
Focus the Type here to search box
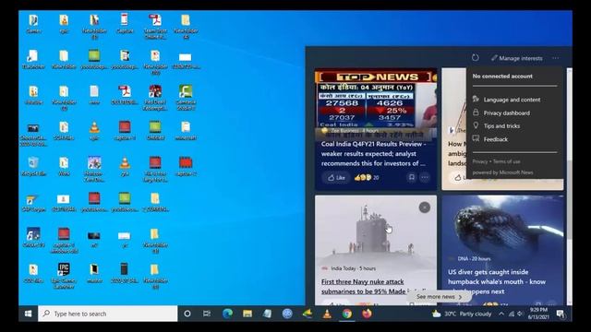click(108, 314)
